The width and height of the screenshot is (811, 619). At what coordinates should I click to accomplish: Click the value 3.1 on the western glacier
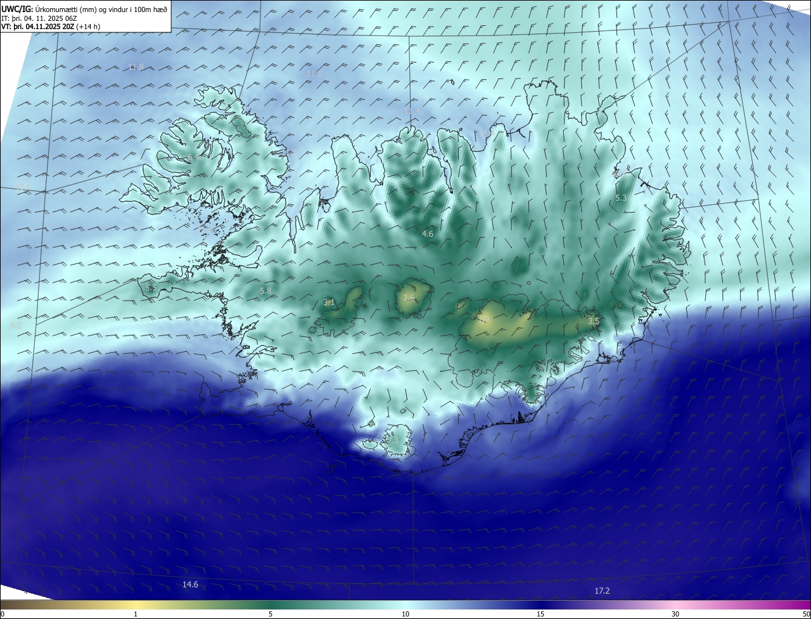click(329, 303)
